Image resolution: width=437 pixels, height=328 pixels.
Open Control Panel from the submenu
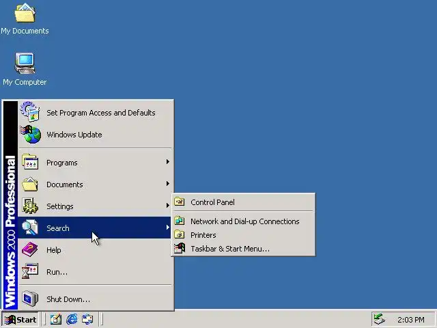click(x=243, y=202)
